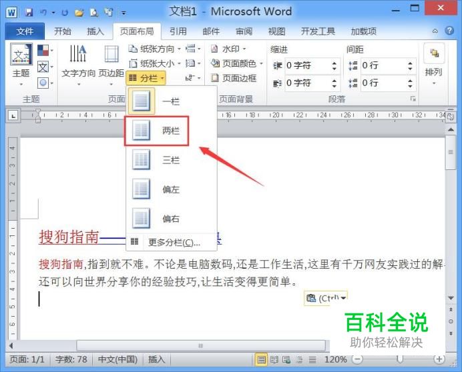Viewport: 462px width, 372px height.
Task: Click Page Borders (页面边框) button
Action: tap(234, 78)
